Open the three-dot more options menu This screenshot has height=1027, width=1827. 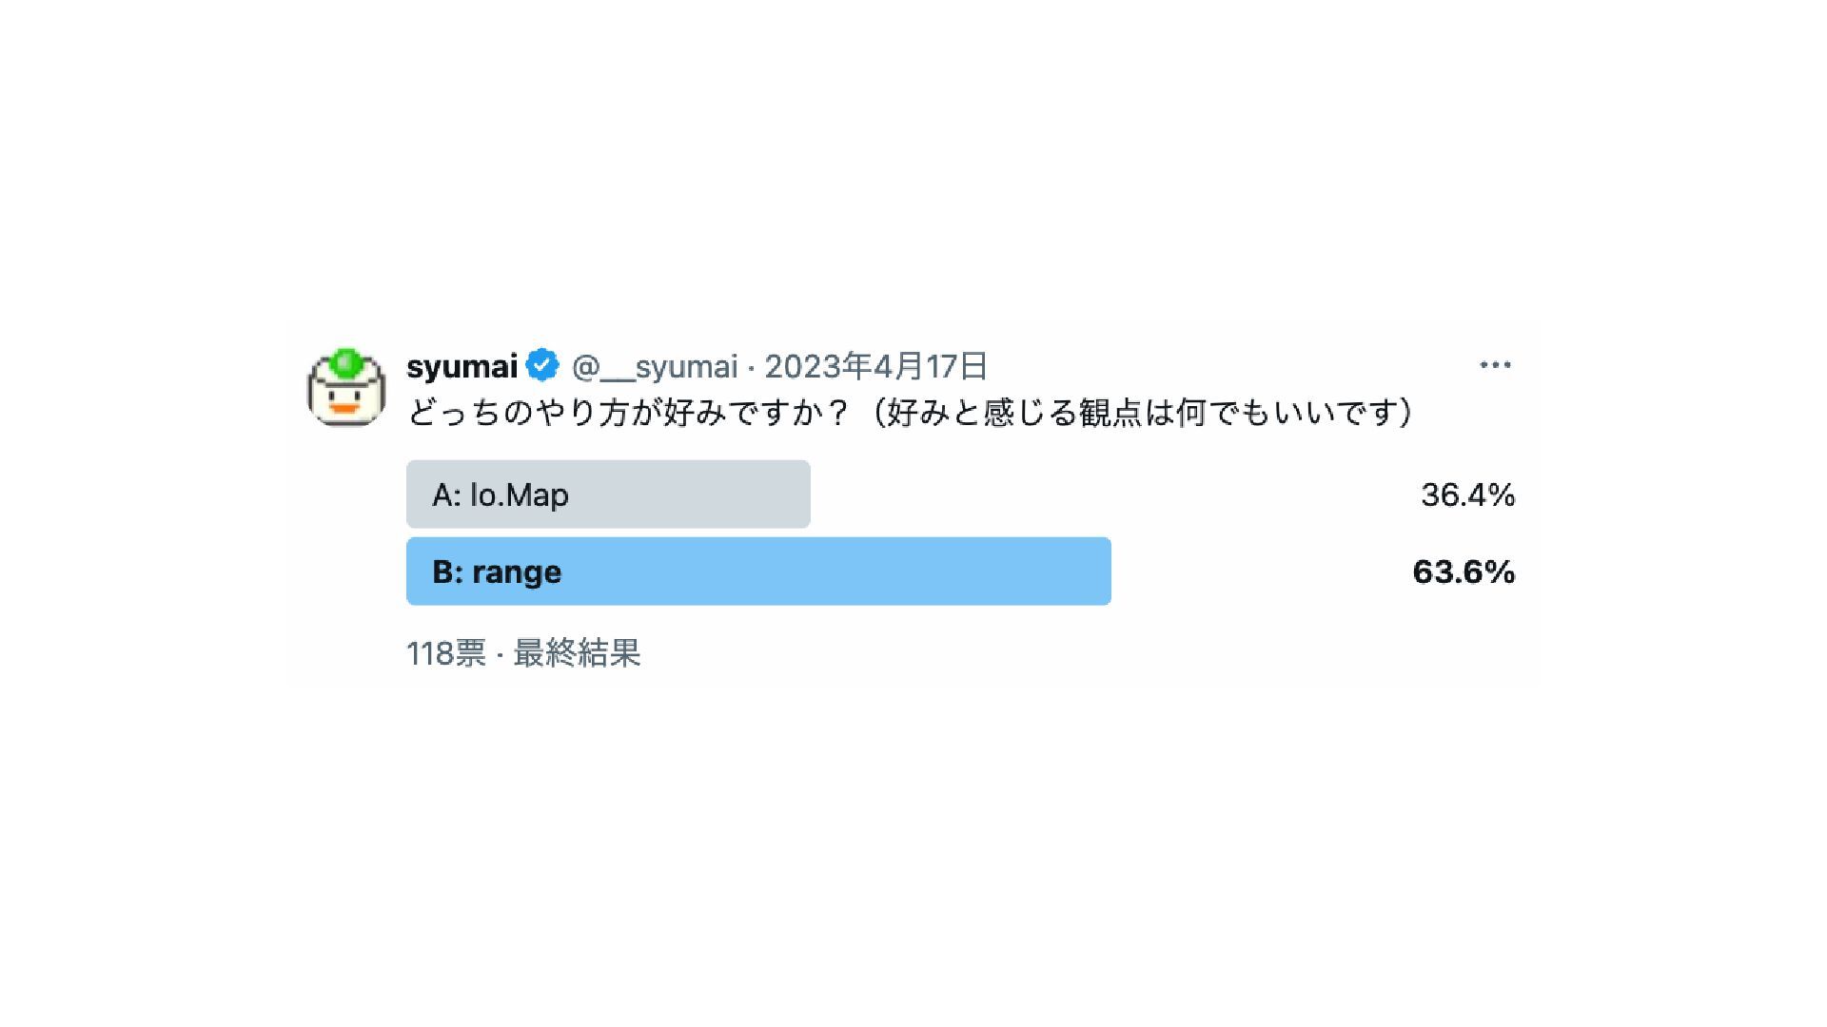pyautogui.click(x=1495, y=365)
